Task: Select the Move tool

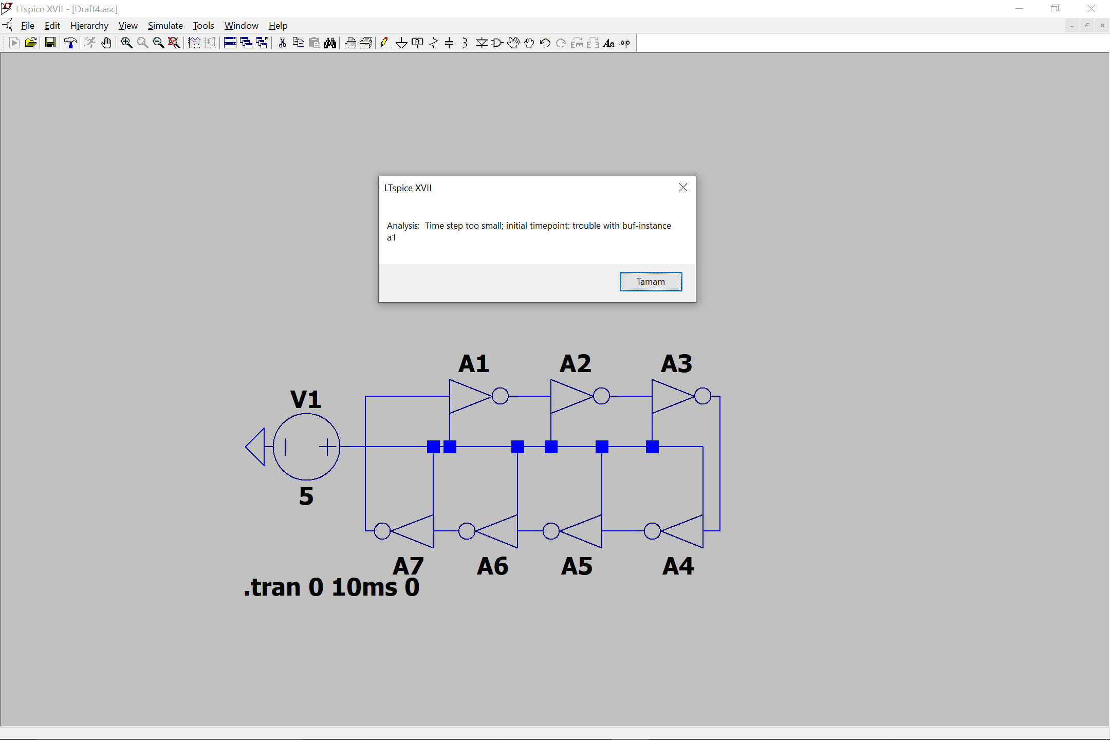Action: tap(514, 43)
